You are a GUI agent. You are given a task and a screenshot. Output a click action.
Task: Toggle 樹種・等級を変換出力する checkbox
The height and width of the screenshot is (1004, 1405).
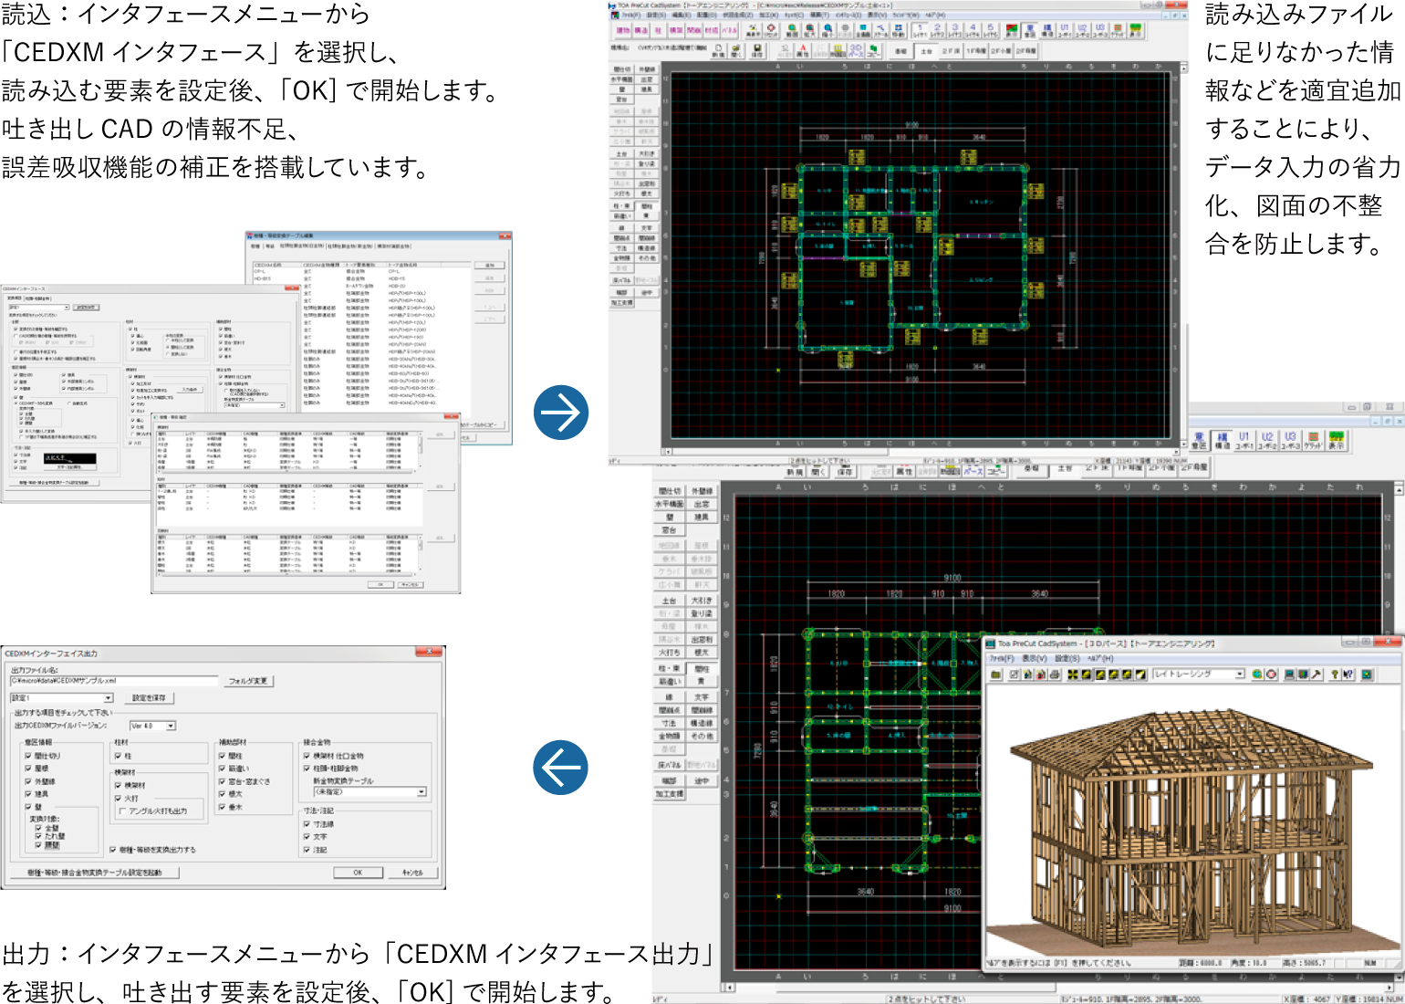point(113,850)
